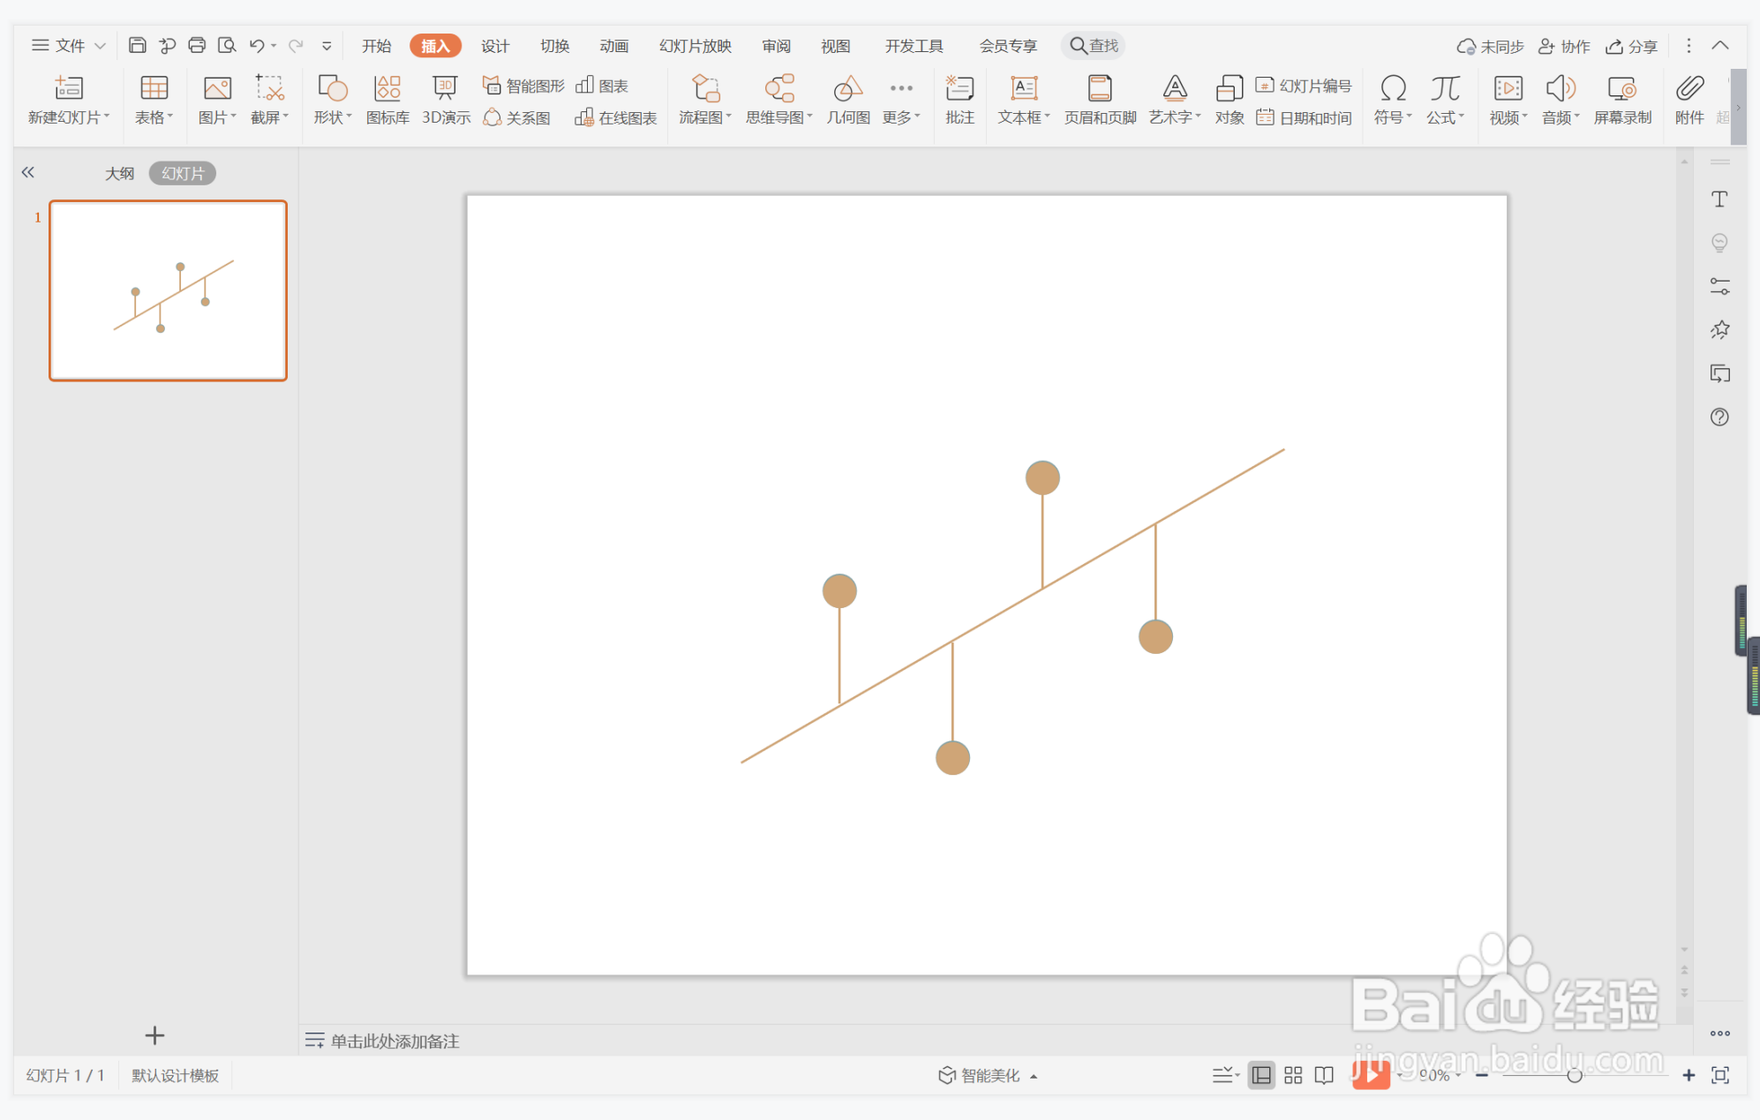Add a comment (批注)
Screen dimensions: 1760x1120
[x=959, y=100]
